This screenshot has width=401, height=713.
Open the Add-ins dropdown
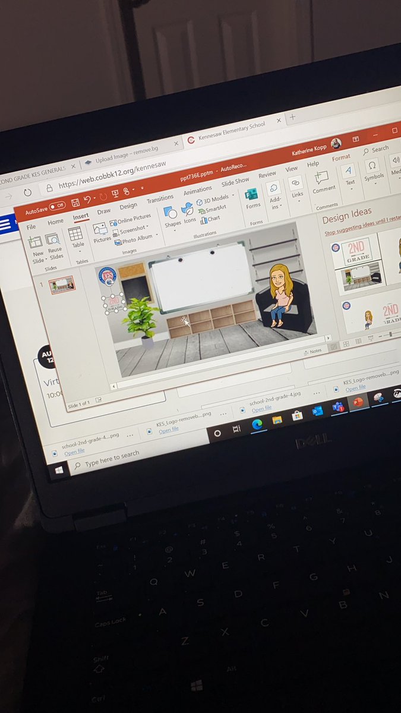pyautogui.click(x=274, y=195)
